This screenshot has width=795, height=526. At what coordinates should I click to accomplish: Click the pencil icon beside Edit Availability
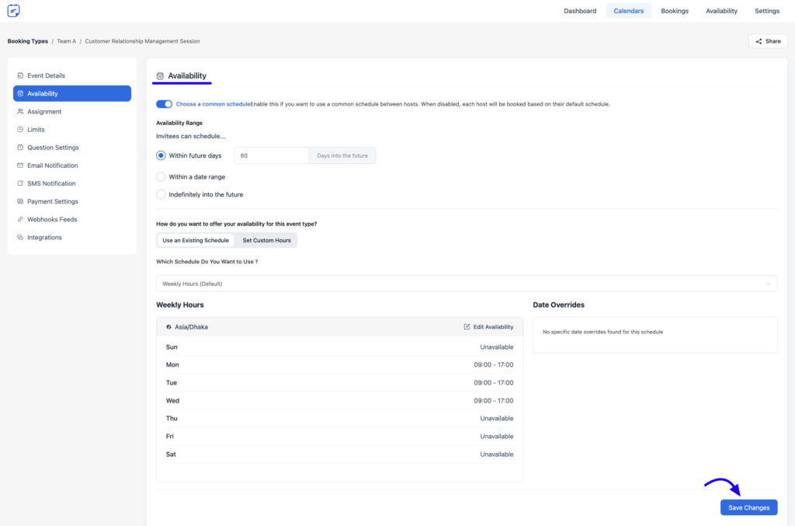[x=467, y=326]
